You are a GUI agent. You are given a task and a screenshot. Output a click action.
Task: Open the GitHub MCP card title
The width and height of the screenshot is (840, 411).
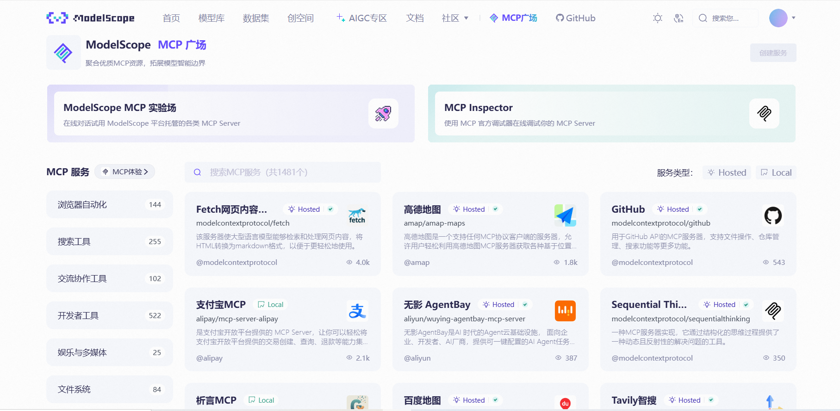(628, 209)
